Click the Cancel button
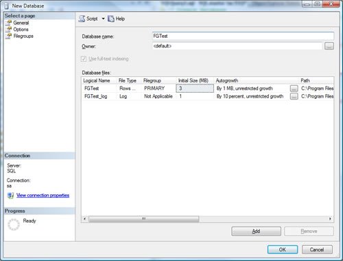This screenshot has height=261, width=343. coord(317,249)
